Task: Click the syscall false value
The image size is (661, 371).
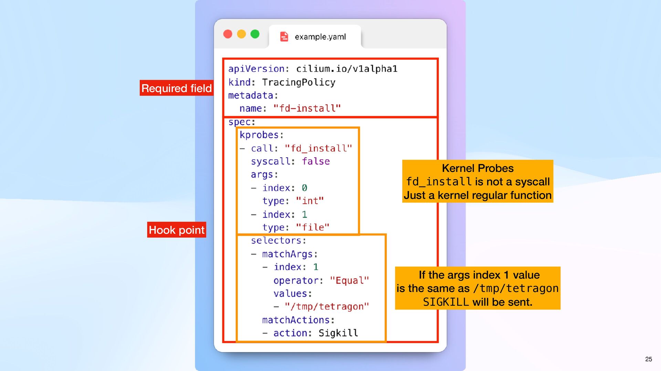Action: (x=316, y=161)
